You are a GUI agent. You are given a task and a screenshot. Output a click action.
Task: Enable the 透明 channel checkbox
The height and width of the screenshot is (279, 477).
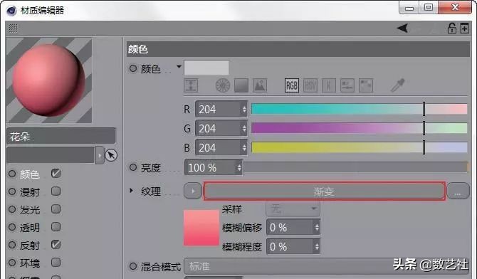tap(56, 226)
